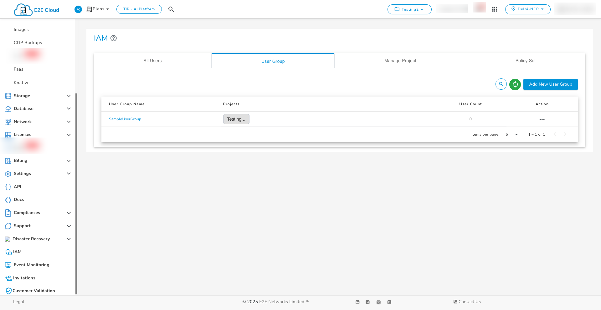Viewport: 601px width, 310px height.
Task: Open three-dot action menu for SampleUserGroup
Action: [x=542, y=120]
